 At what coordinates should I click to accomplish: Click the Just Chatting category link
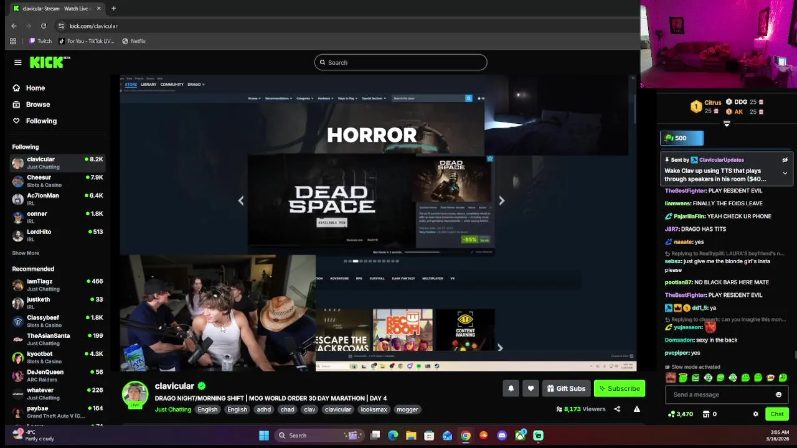[x=173, y=409]
